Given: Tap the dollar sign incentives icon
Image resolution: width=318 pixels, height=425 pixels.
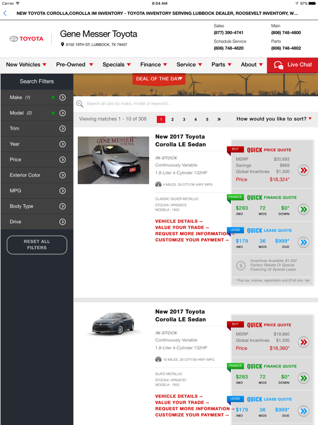Looking at the screenshot, I should tap(241, 265).
